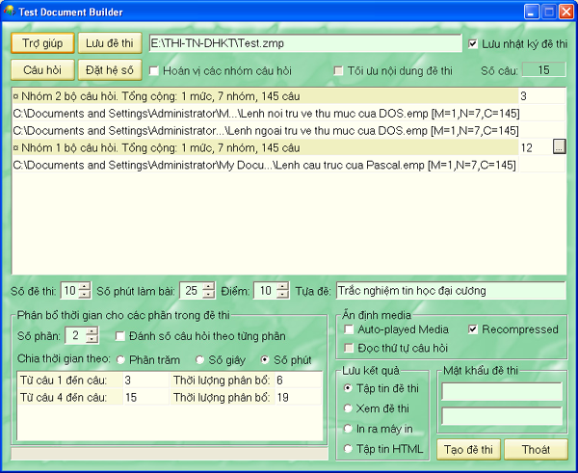Click the progress bar under the time table
The height and width of the screenshot is (473, 578).
(170, 454)
